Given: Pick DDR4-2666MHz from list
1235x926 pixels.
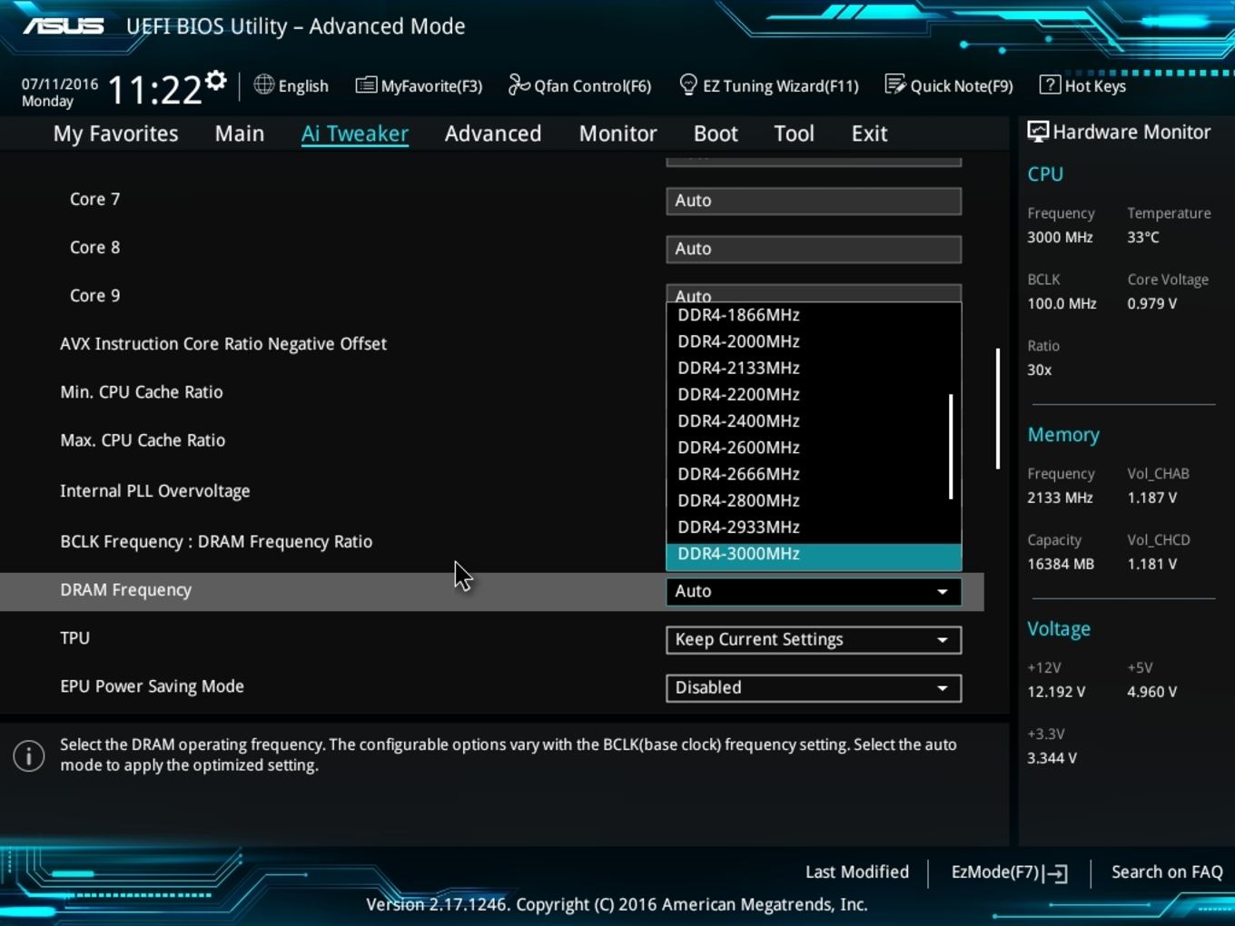Looking at the screenshot, I should (813, 474).
